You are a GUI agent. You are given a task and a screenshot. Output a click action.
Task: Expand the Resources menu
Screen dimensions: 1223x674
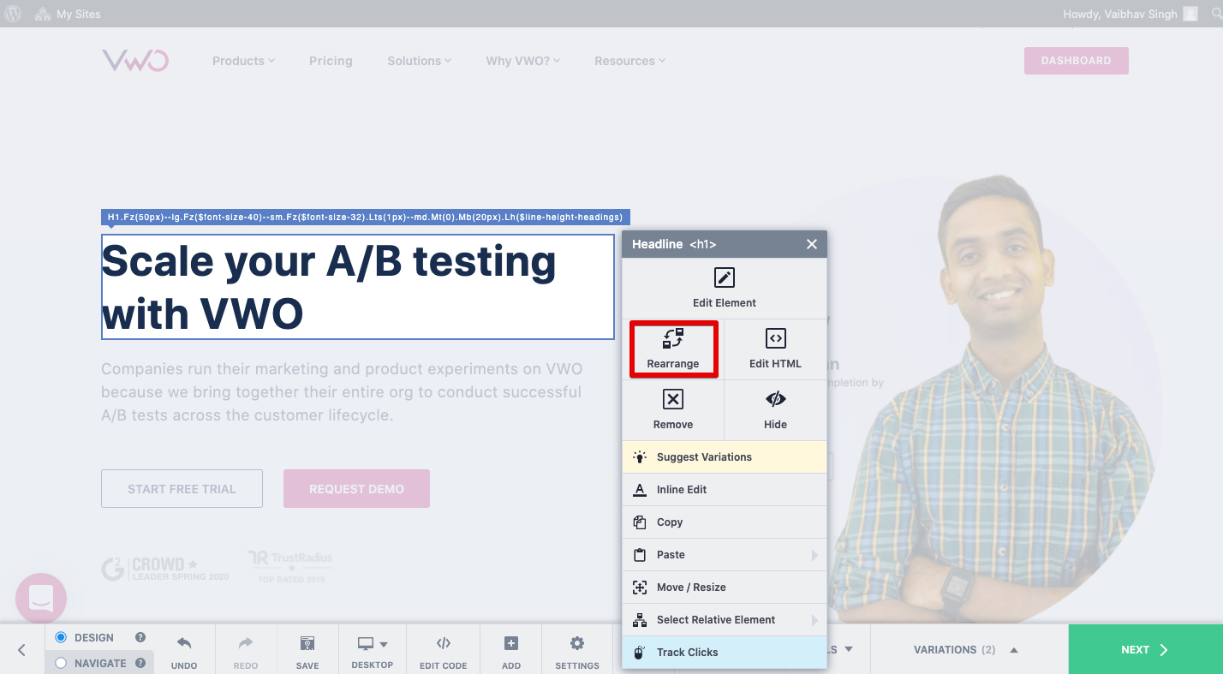click(x=630, y=61)
